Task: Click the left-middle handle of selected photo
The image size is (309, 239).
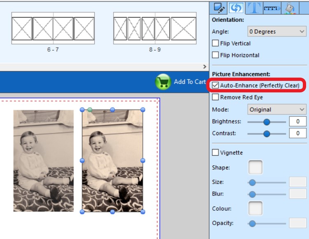Action: tap(82, 161)
